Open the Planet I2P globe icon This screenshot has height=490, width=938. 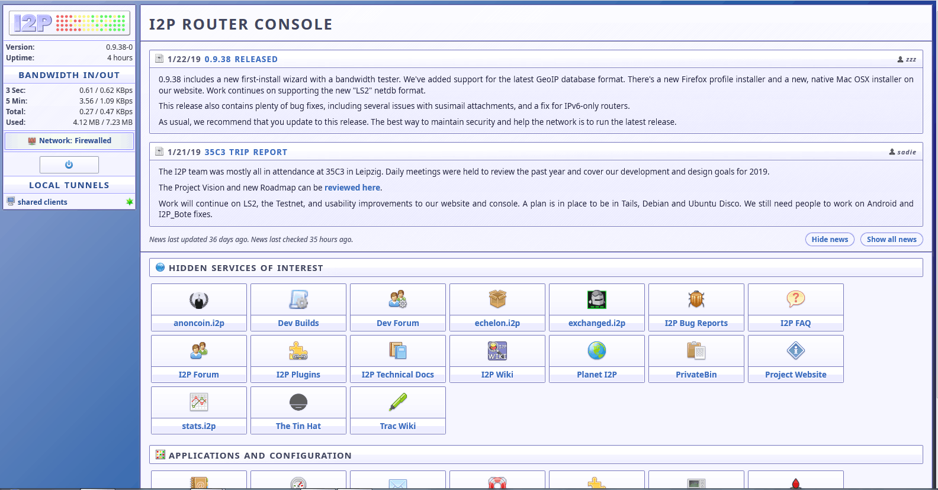click(597, 351)
